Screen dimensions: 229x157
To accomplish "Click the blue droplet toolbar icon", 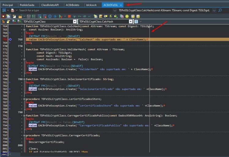I will coord(55,16).
